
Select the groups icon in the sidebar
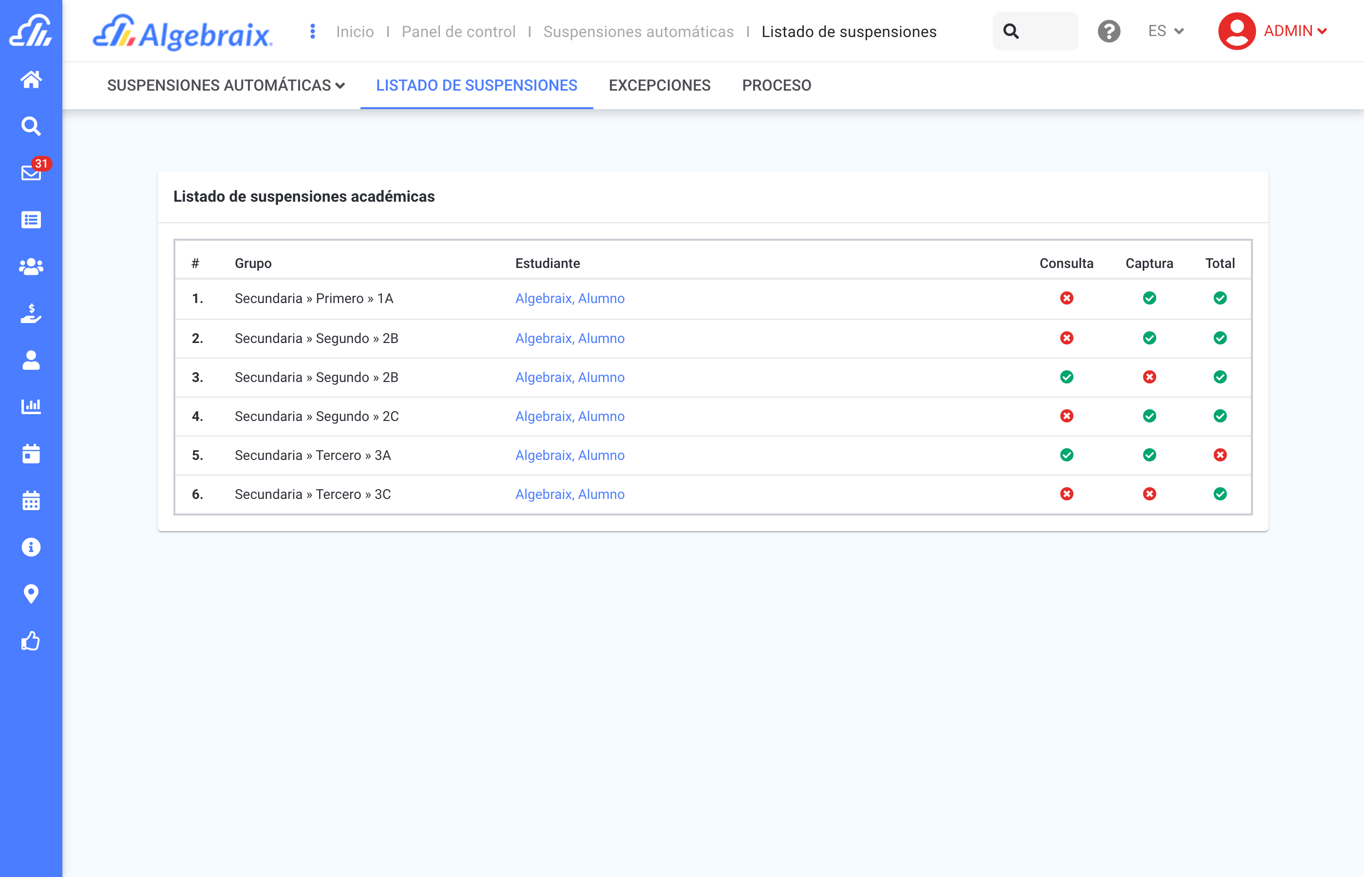click(31, 266)
